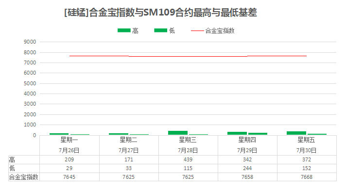This screenshot has height=189, width=346.
Task: Click the 高 bar for 星期一
Action: point(59,134)
